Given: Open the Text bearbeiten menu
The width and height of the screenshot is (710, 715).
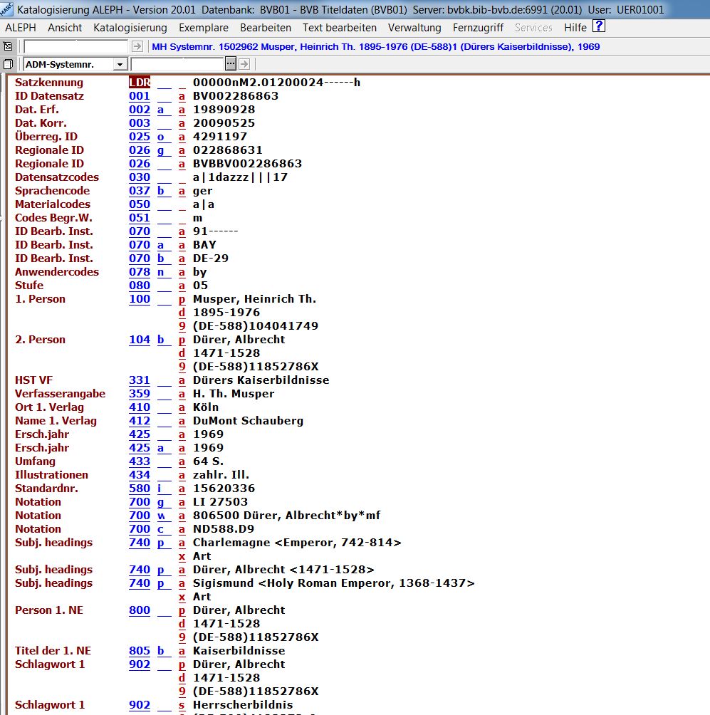Looking at the screenshot, I should point(339,28).
